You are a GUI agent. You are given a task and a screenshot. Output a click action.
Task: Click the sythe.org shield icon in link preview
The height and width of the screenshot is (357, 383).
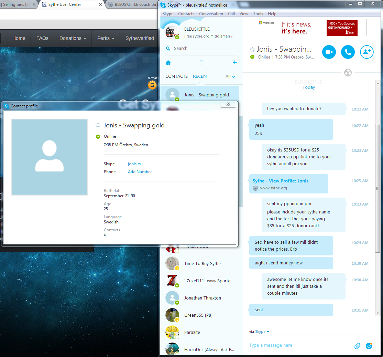tap(255, 188)
